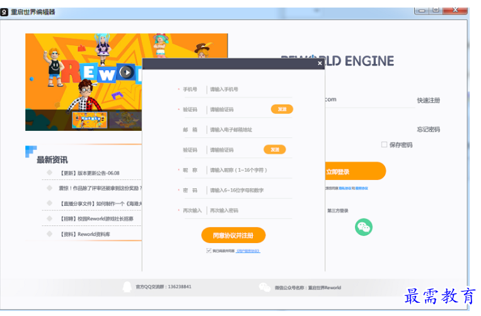Send the phone verification code
This screenshot has width=481, height=316.
coord(282,110)
